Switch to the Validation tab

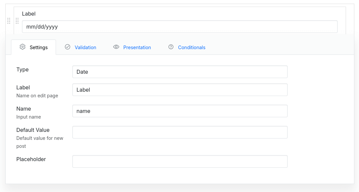tap(85, 48)
